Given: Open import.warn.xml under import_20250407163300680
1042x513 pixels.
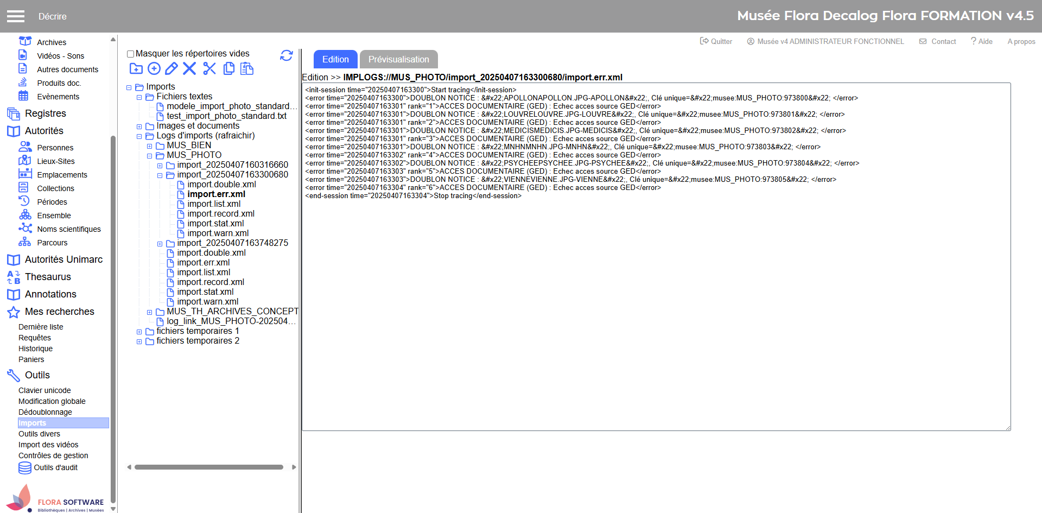Looking at the screenshot, I should (218, 233).
